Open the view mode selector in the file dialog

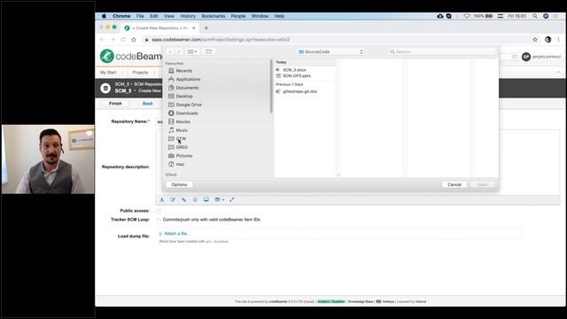click(192, 51)
